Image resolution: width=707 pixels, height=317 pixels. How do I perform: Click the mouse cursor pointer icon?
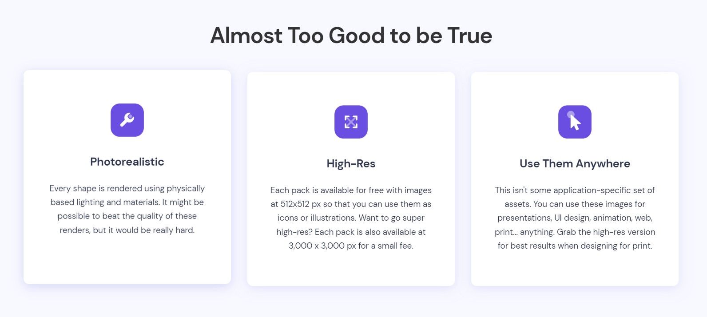(x=575, y=122)
